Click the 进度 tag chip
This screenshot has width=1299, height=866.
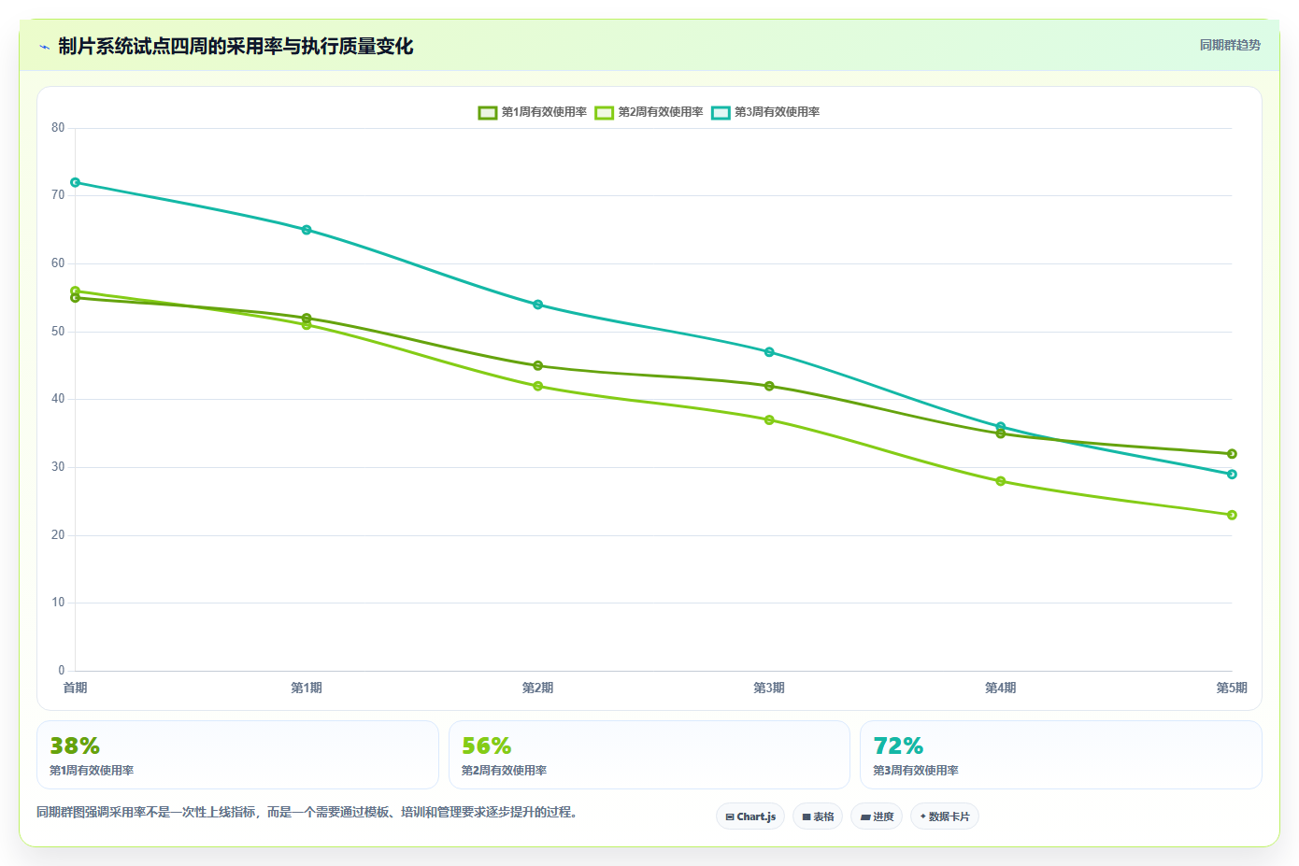point(877,816)
